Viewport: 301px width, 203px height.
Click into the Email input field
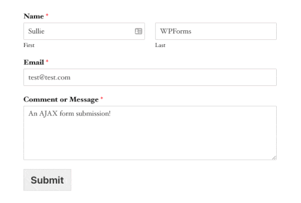(150, 77)
